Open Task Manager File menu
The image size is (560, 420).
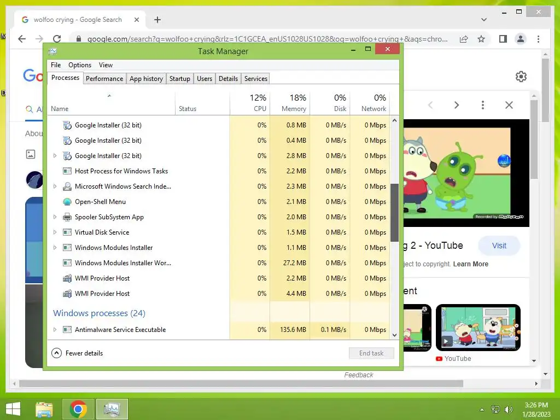pos(56,65)
